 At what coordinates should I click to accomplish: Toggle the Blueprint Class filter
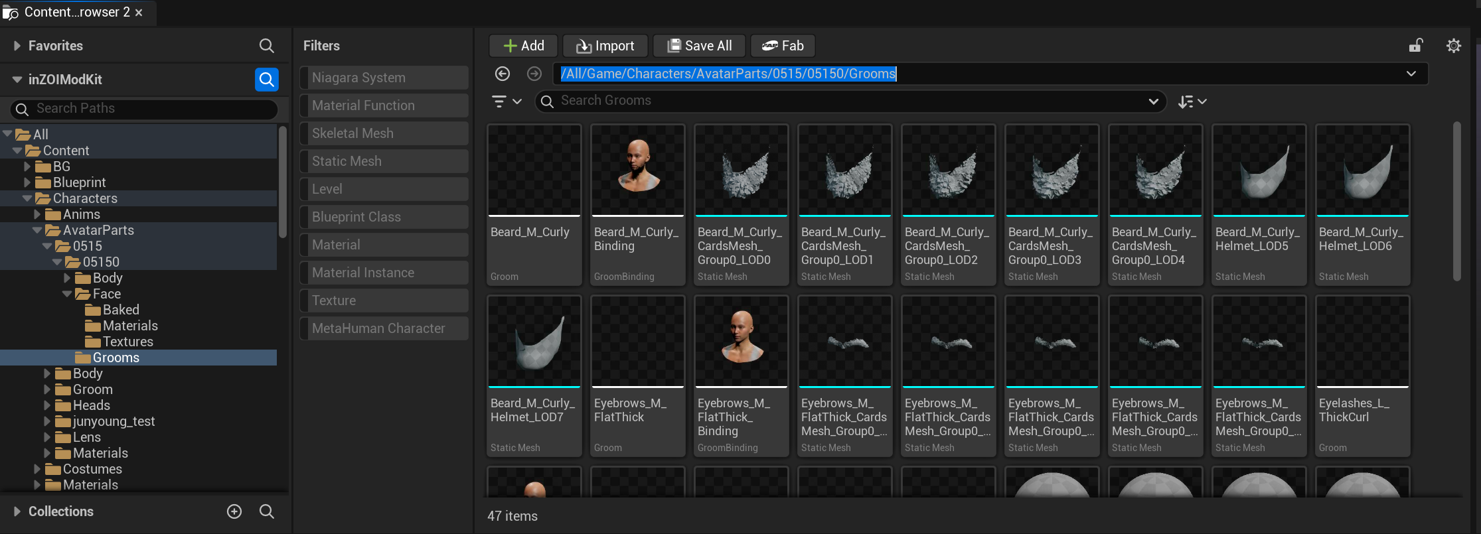click(384, 217)
